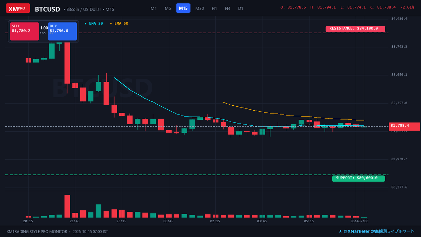Click the 84,436.4 price axis label

[x=399, y=19]
